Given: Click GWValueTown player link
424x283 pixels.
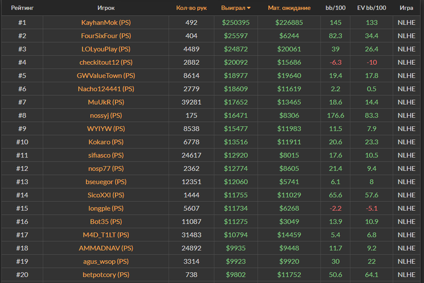Looking at the screenshot, I should tap(99, 76).
